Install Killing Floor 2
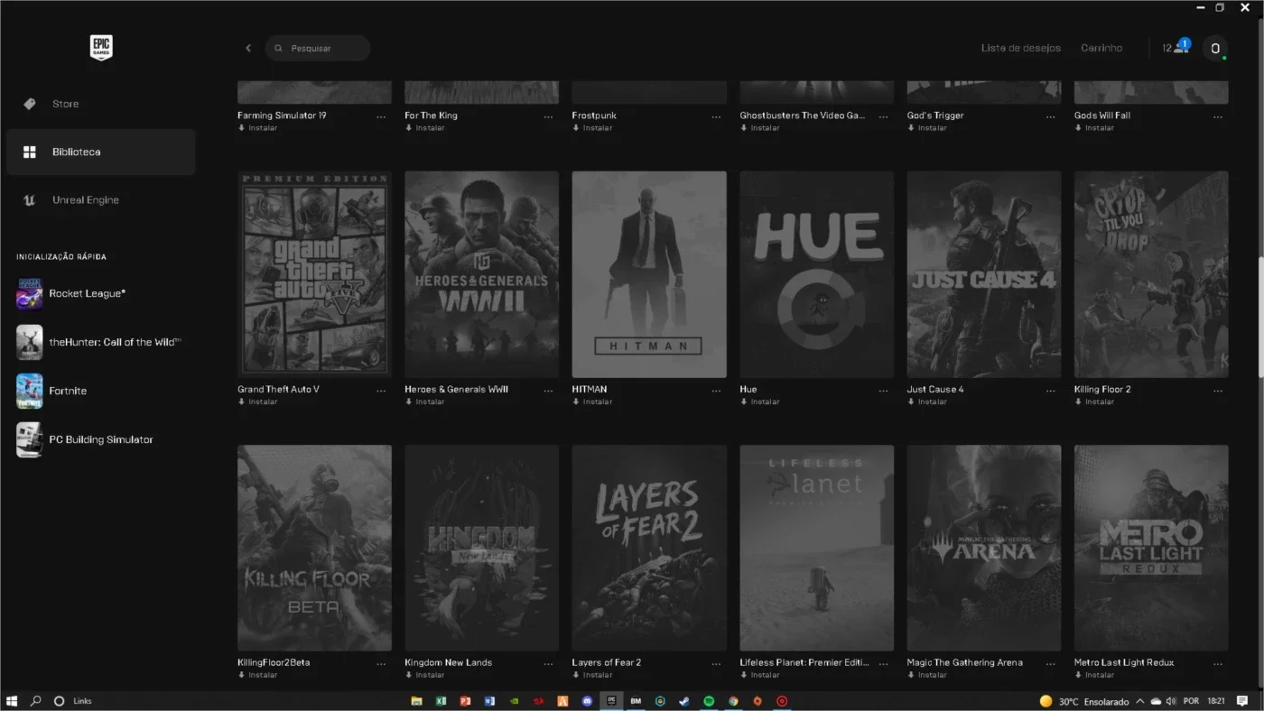1264x711 pixels. coord(1094,402)
